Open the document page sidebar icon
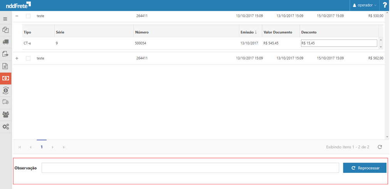This screenshot has height=189, width=390. point(5,66)
